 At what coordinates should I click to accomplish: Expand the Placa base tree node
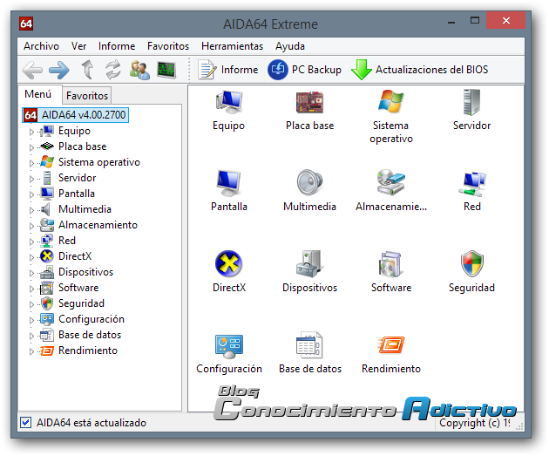coord(31,147)
